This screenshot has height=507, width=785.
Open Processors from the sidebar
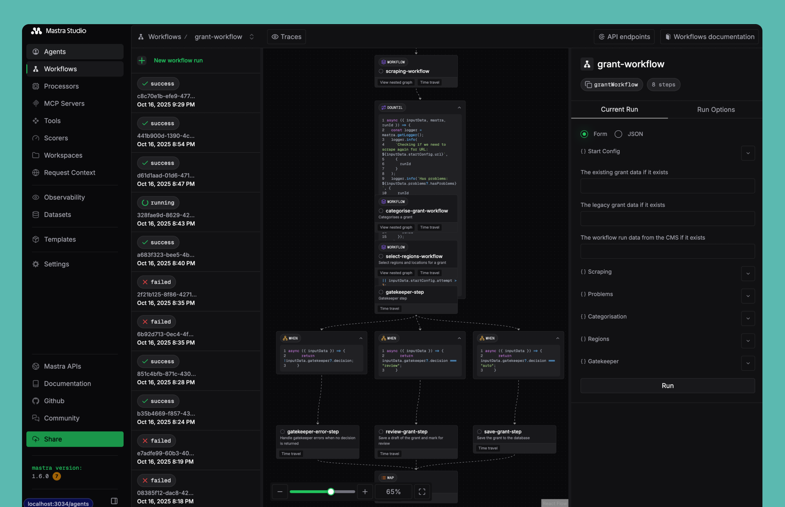click(x=75, y=86)
